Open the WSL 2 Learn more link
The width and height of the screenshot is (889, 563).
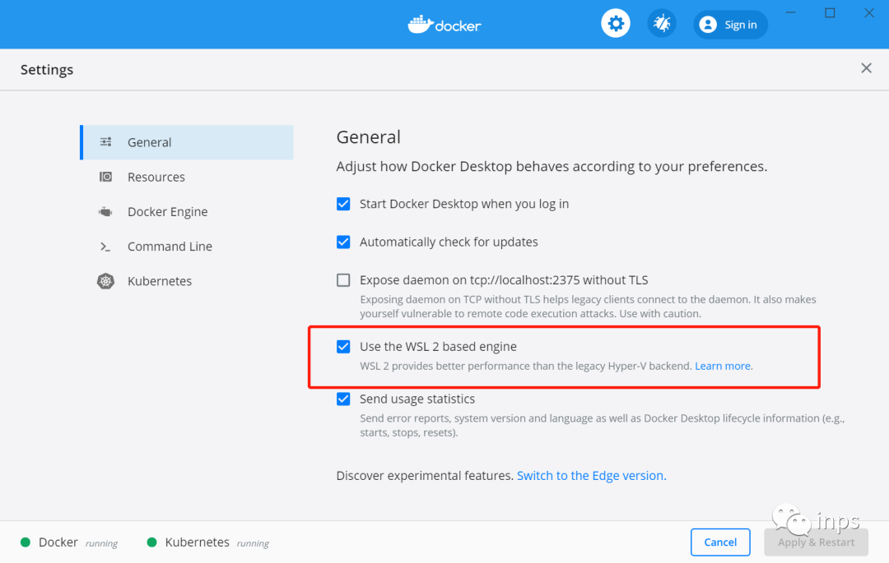[724, 366]
